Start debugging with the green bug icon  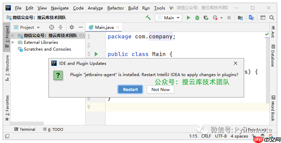tap(197, 18)
